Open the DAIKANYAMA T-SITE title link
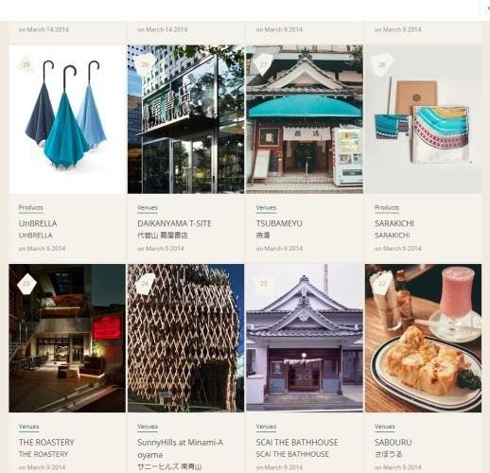 pos(174,223)
